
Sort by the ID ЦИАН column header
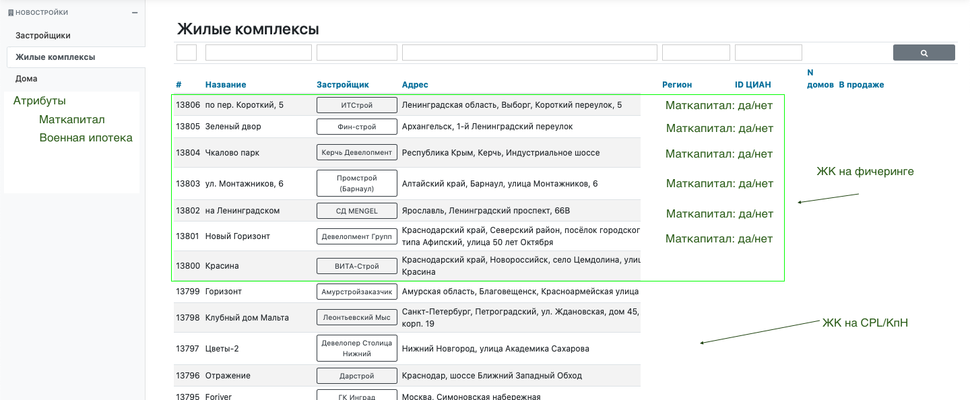[753, 85]
